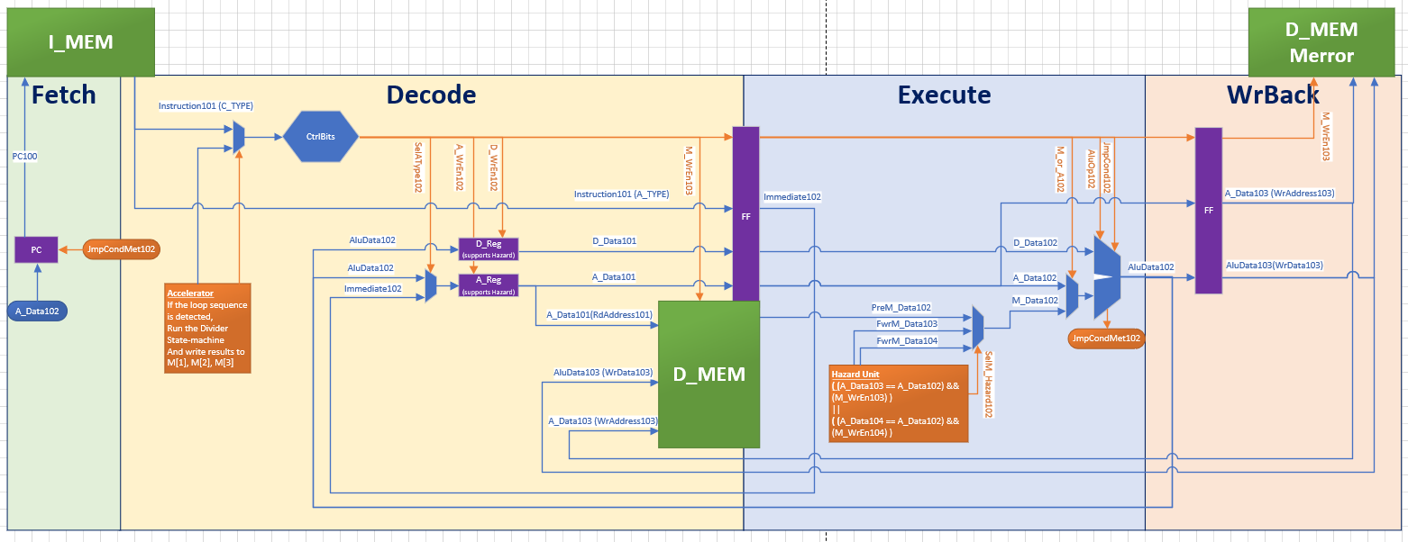Click the D_Data102 label in Execute

click(1036, 243)
